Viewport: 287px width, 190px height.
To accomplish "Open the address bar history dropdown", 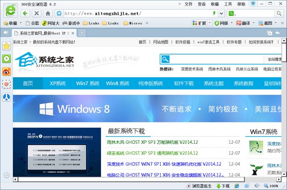I will 221,13.
